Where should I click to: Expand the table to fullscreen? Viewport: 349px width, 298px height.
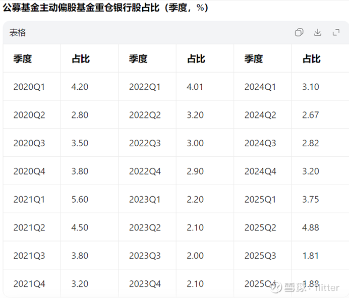[x=336, y=32]
